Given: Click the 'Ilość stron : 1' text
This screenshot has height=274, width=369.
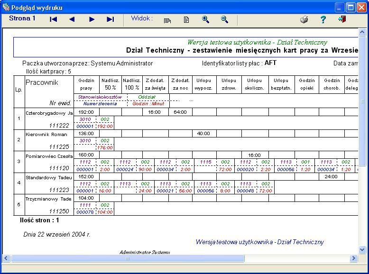Looking at the screenshot, I should 39,220.
